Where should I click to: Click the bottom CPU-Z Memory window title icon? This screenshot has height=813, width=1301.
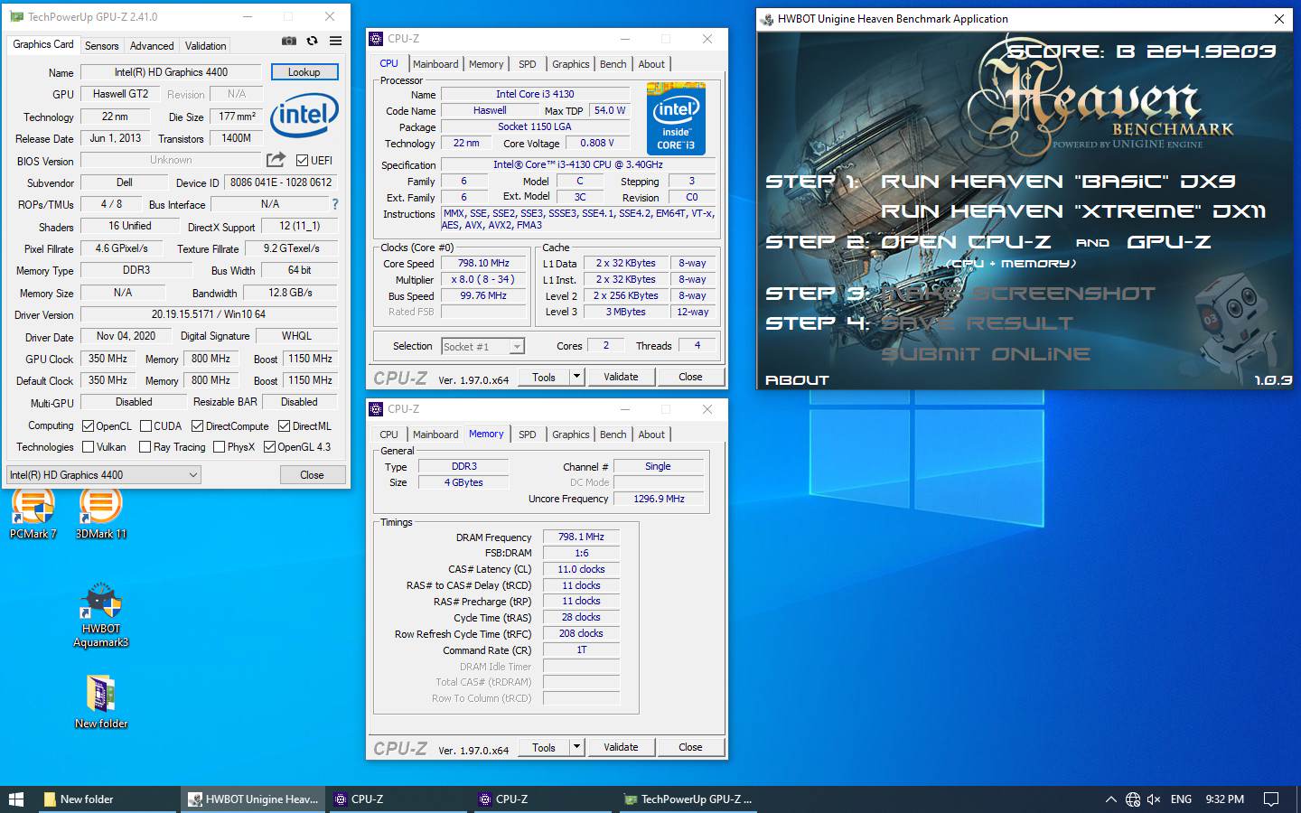[x=376, y=409]
